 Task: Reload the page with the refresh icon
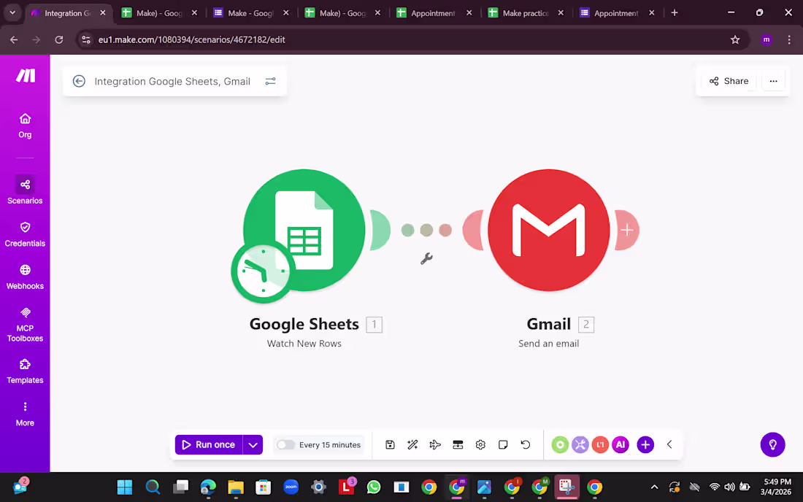tap(59, 39)
